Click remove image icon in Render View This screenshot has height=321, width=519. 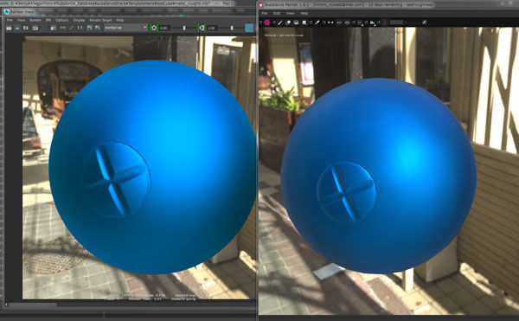point(98,29)
